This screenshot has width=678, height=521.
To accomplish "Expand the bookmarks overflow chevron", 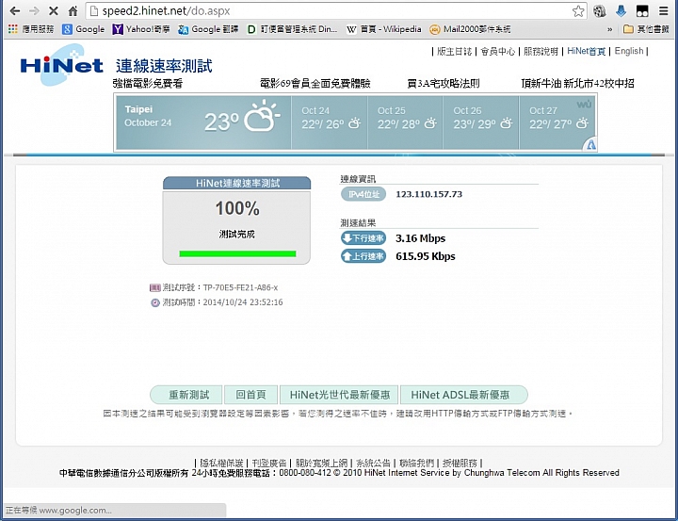I will pyautogui.click(x=609, y=29).
